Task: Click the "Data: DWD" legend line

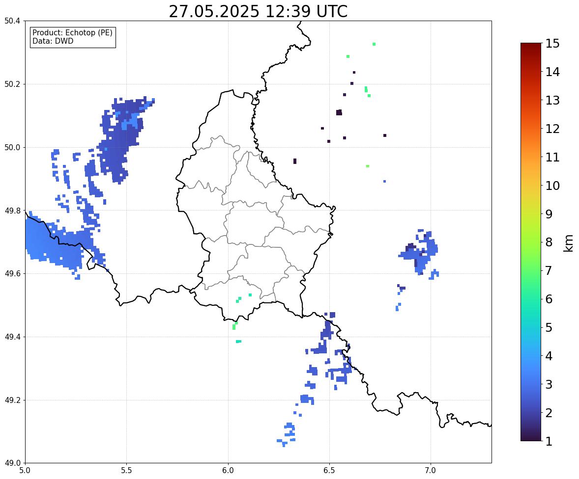Action: click(53, 41)
